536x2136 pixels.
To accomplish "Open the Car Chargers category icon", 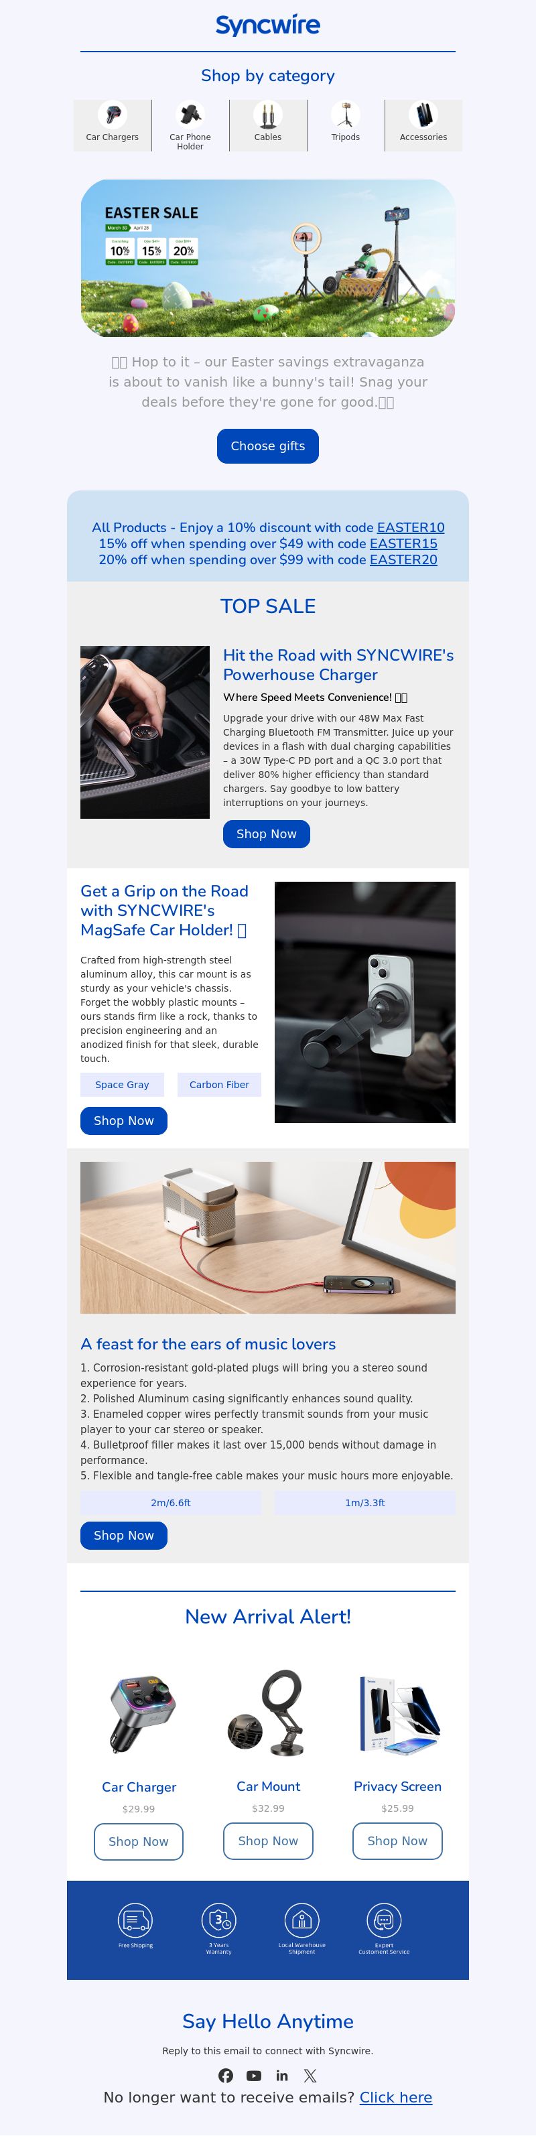I will click(x=112, y=114).
